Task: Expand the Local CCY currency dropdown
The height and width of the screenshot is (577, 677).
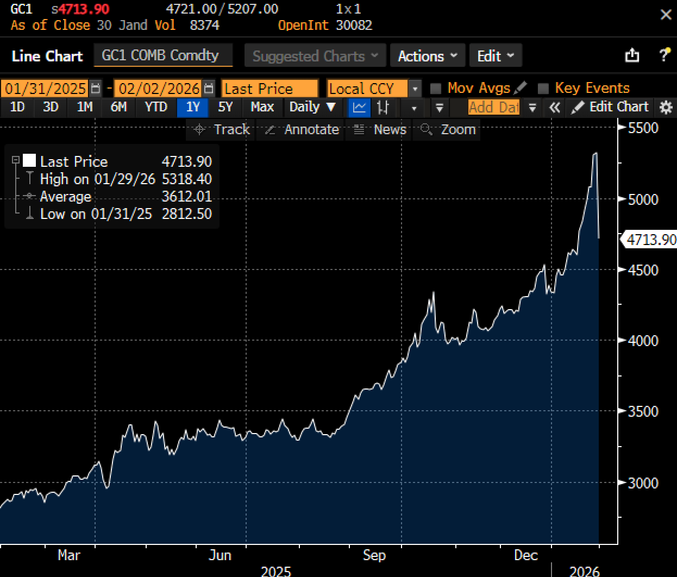Action: pyautogui.click(x=415, y=89)
